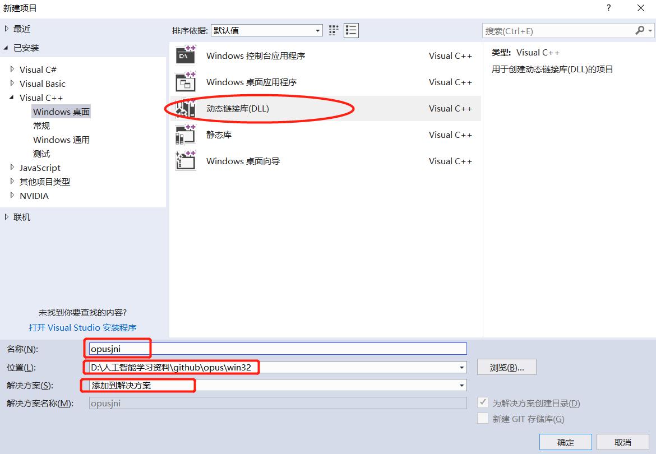Screen dimensions: 656x454
Task: Select the Windows 控制台应用程序 template icon
Action: click(x=186, y=55)
